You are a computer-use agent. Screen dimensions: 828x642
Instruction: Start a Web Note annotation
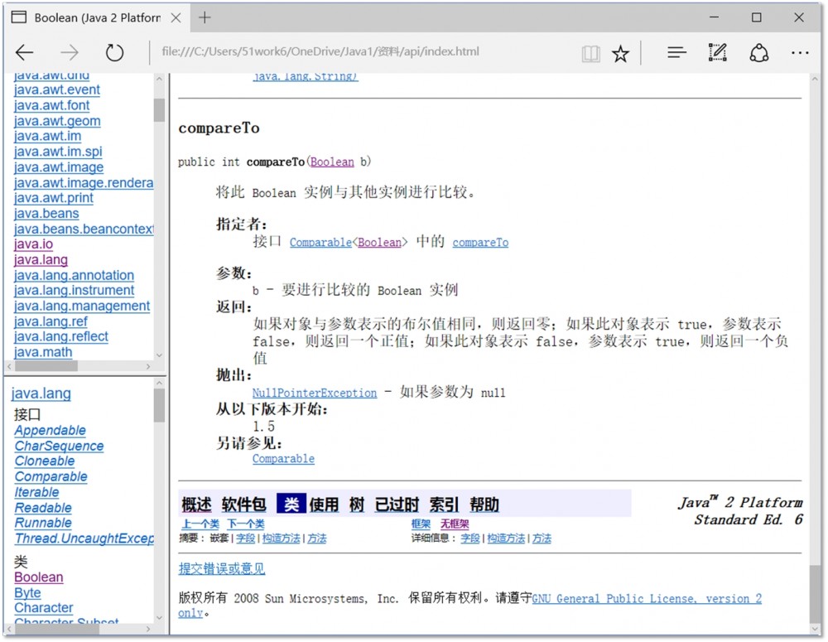[717, 51]
